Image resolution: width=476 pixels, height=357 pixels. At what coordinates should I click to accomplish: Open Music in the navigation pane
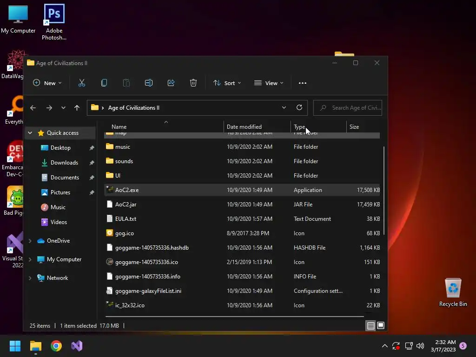(x=58, y=207)
